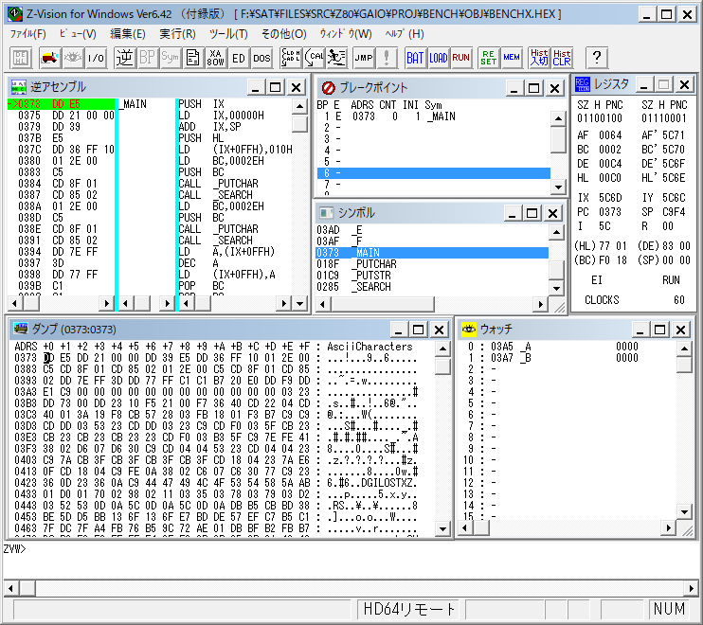Click the RUN toolbar icon
Viewport: 703px width, 625px height.
(460, 58)
